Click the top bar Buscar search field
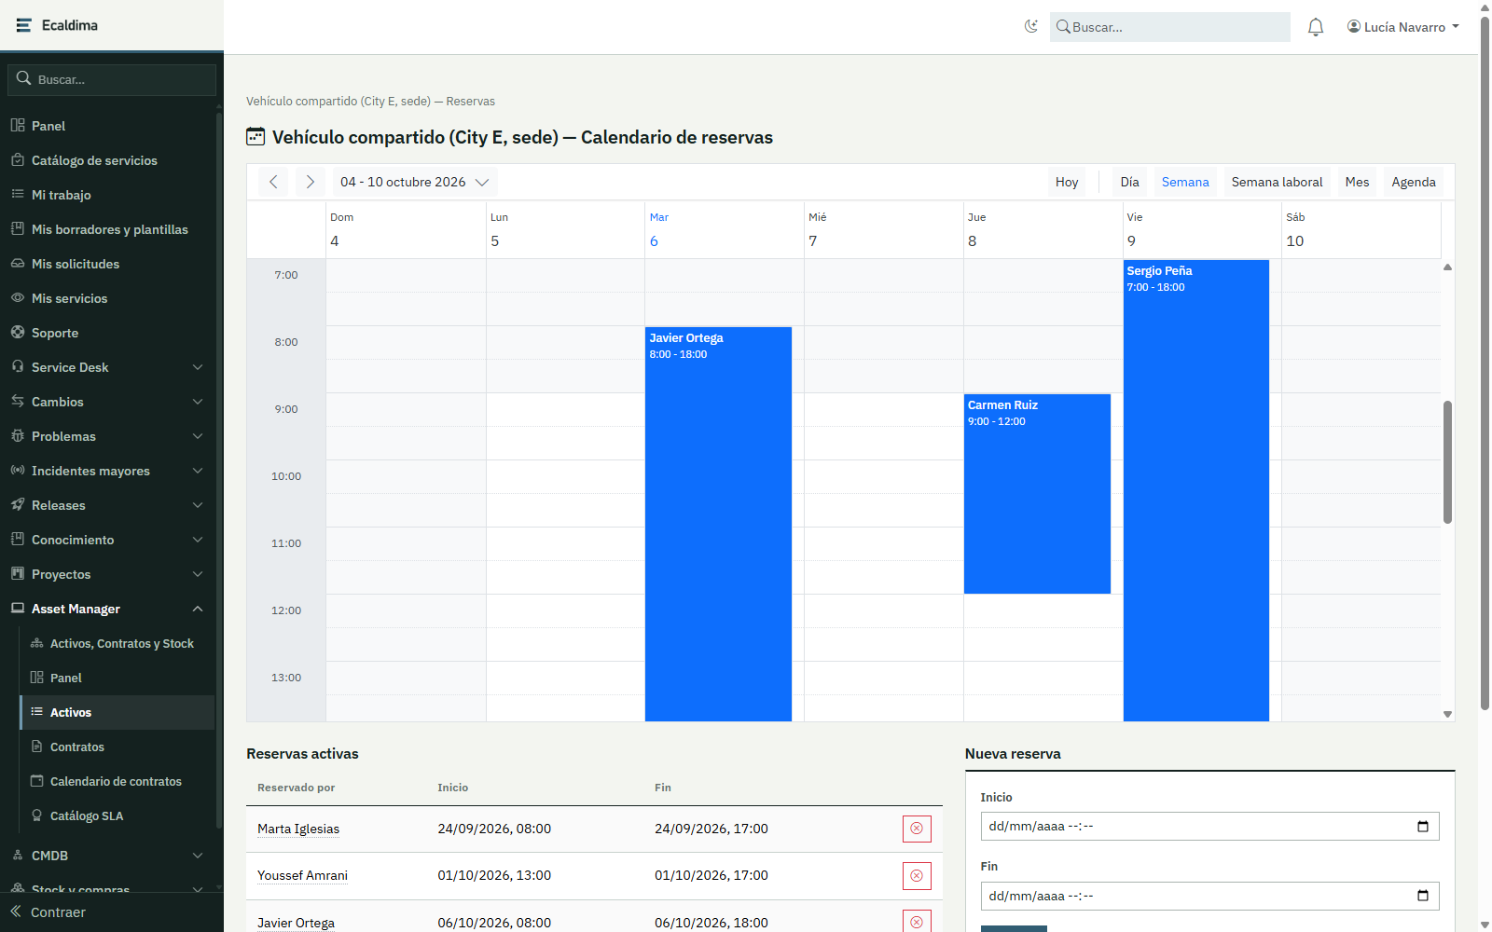Viewport: 1492px width, 932px height. click(x=1170, y=27)
